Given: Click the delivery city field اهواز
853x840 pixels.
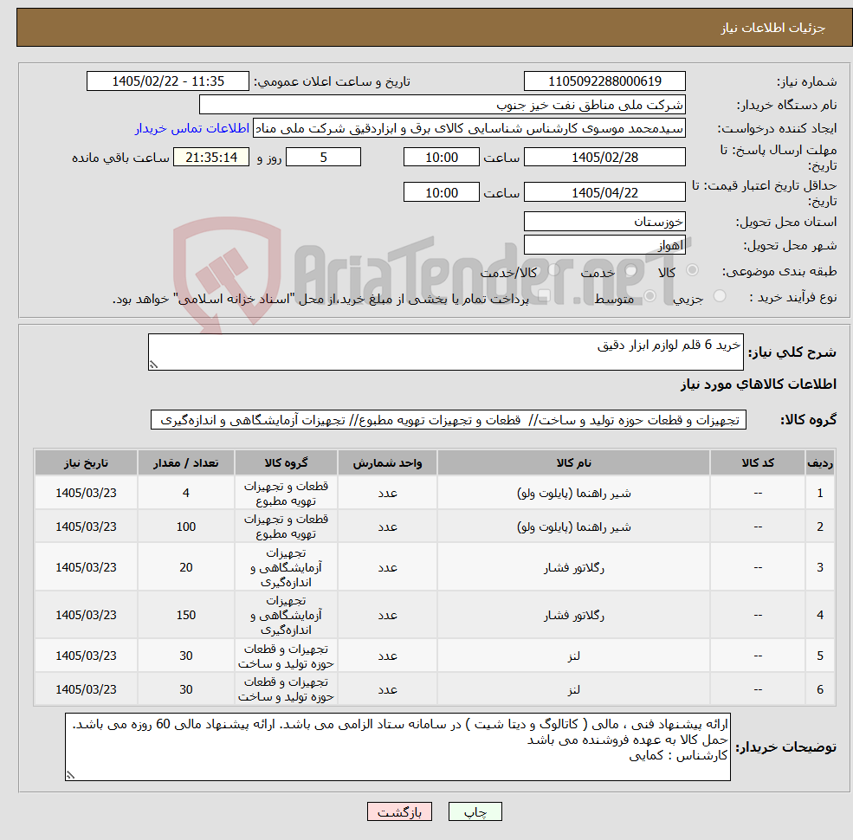Looking at the screenshot, I should pyautogui.click(x=604, y=245).
